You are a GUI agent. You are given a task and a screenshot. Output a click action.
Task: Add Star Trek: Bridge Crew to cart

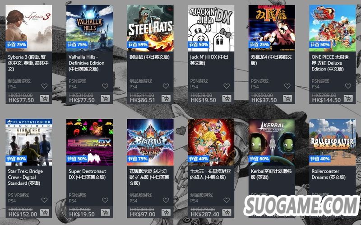point(44,212)
